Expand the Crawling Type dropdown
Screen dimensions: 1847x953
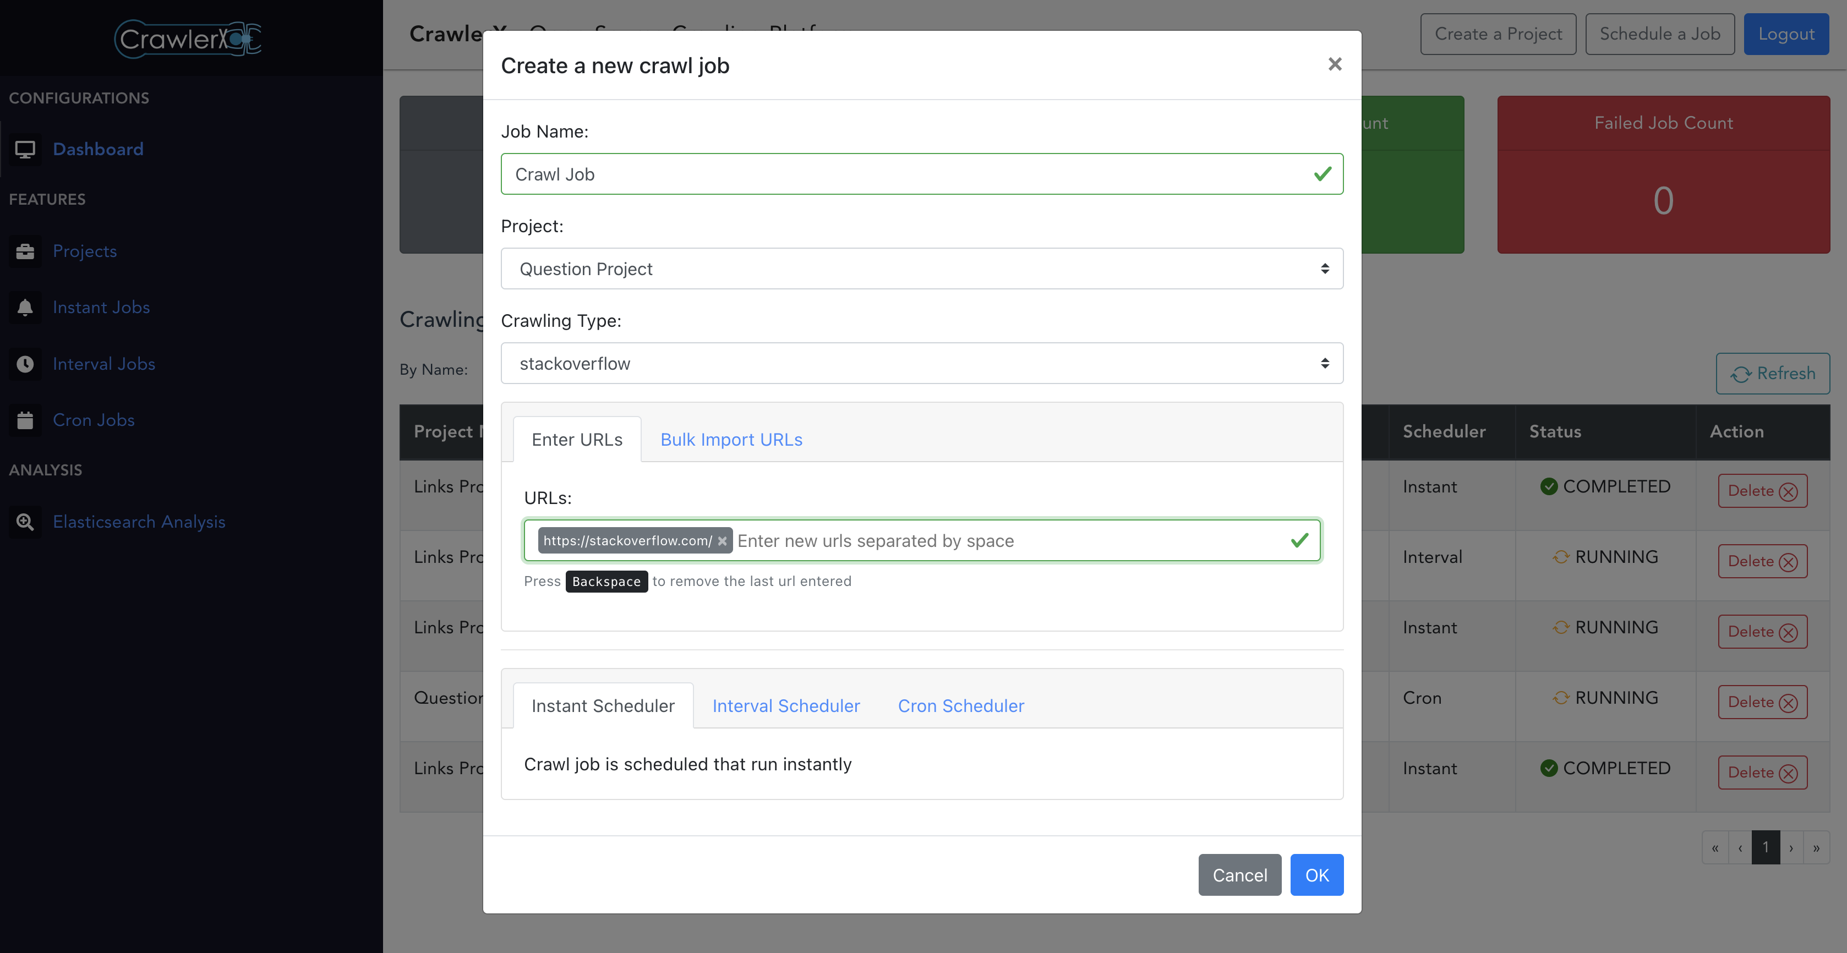click(922, 364)
